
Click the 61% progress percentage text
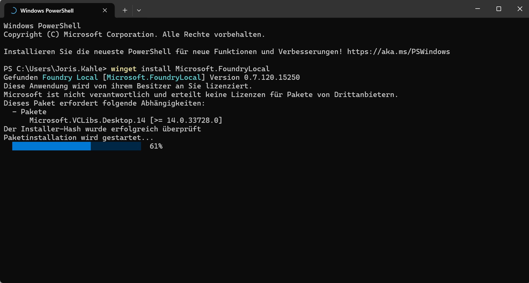(156, 146)
